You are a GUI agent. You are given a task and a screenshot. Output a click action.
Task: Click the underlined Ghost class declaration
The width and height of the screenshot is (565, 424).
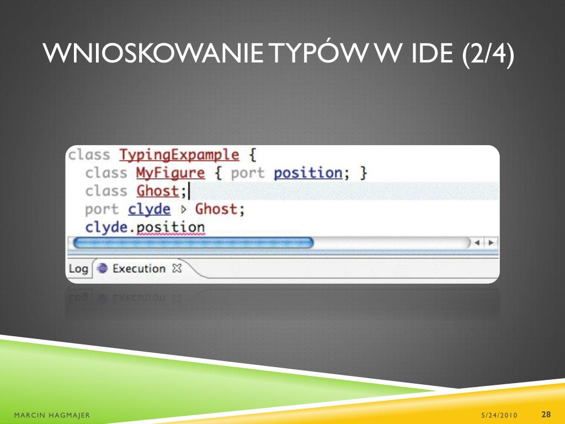tap(158, 191)
